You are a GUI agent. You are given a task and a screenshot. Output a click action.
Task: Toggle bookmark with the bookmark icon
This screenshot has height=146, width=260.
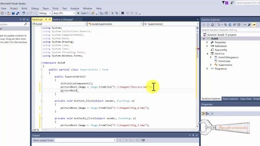(123, 13)
